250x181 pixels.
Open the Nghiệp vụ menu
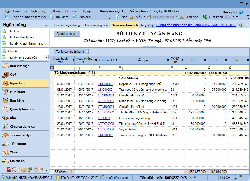38,11
